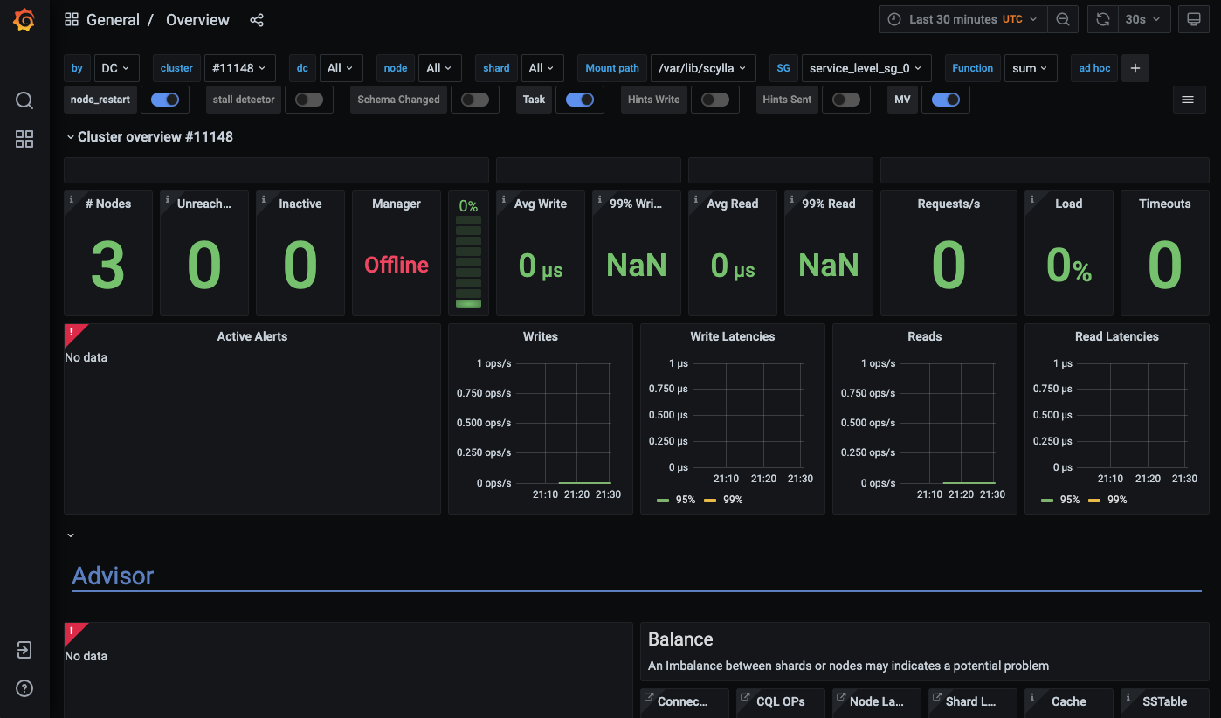This screenshot has width=1221, height=718.
Task: Open the Mount path /var/lib/scylla dropdown
Action: pos(703,68)
